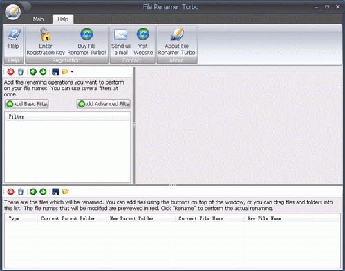Click the horizontal splitter grip above file list
The image size is (345, 271).
[172, 185]
